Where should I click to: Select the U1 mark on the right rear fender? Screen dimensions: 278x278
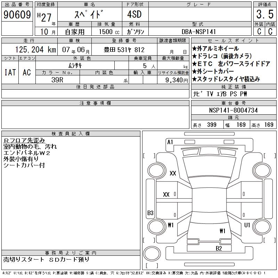pos(247,225)
